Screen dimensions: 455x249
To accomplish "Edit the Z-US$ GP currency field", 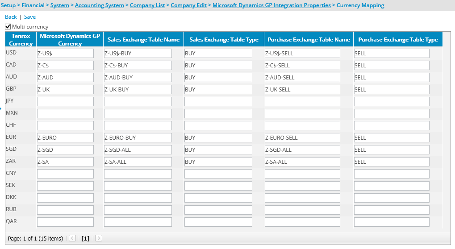I will pyautogui.click(x=65, y=54).
